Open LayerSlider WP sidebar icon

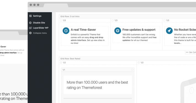point(30,28)
